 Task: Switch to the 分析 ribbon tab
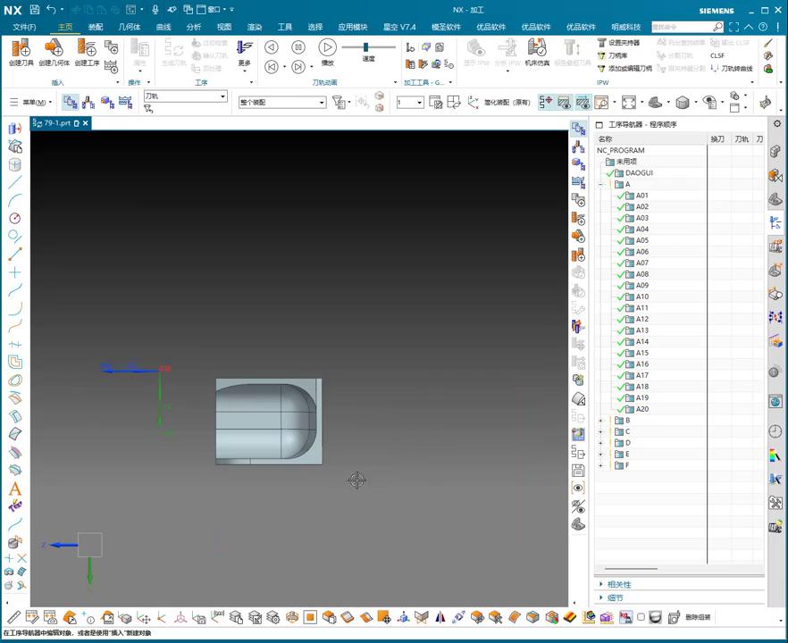[x=194, y=27]
